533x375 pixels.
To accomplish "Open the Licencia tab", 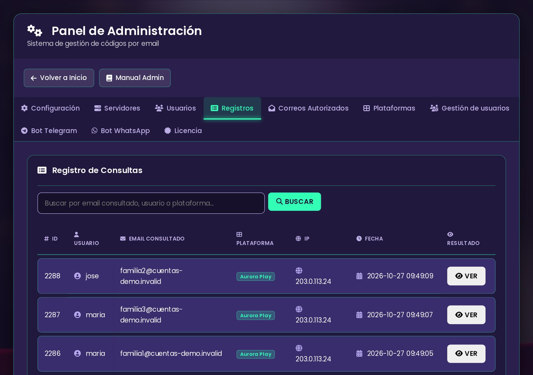I will tap(183, 131).
